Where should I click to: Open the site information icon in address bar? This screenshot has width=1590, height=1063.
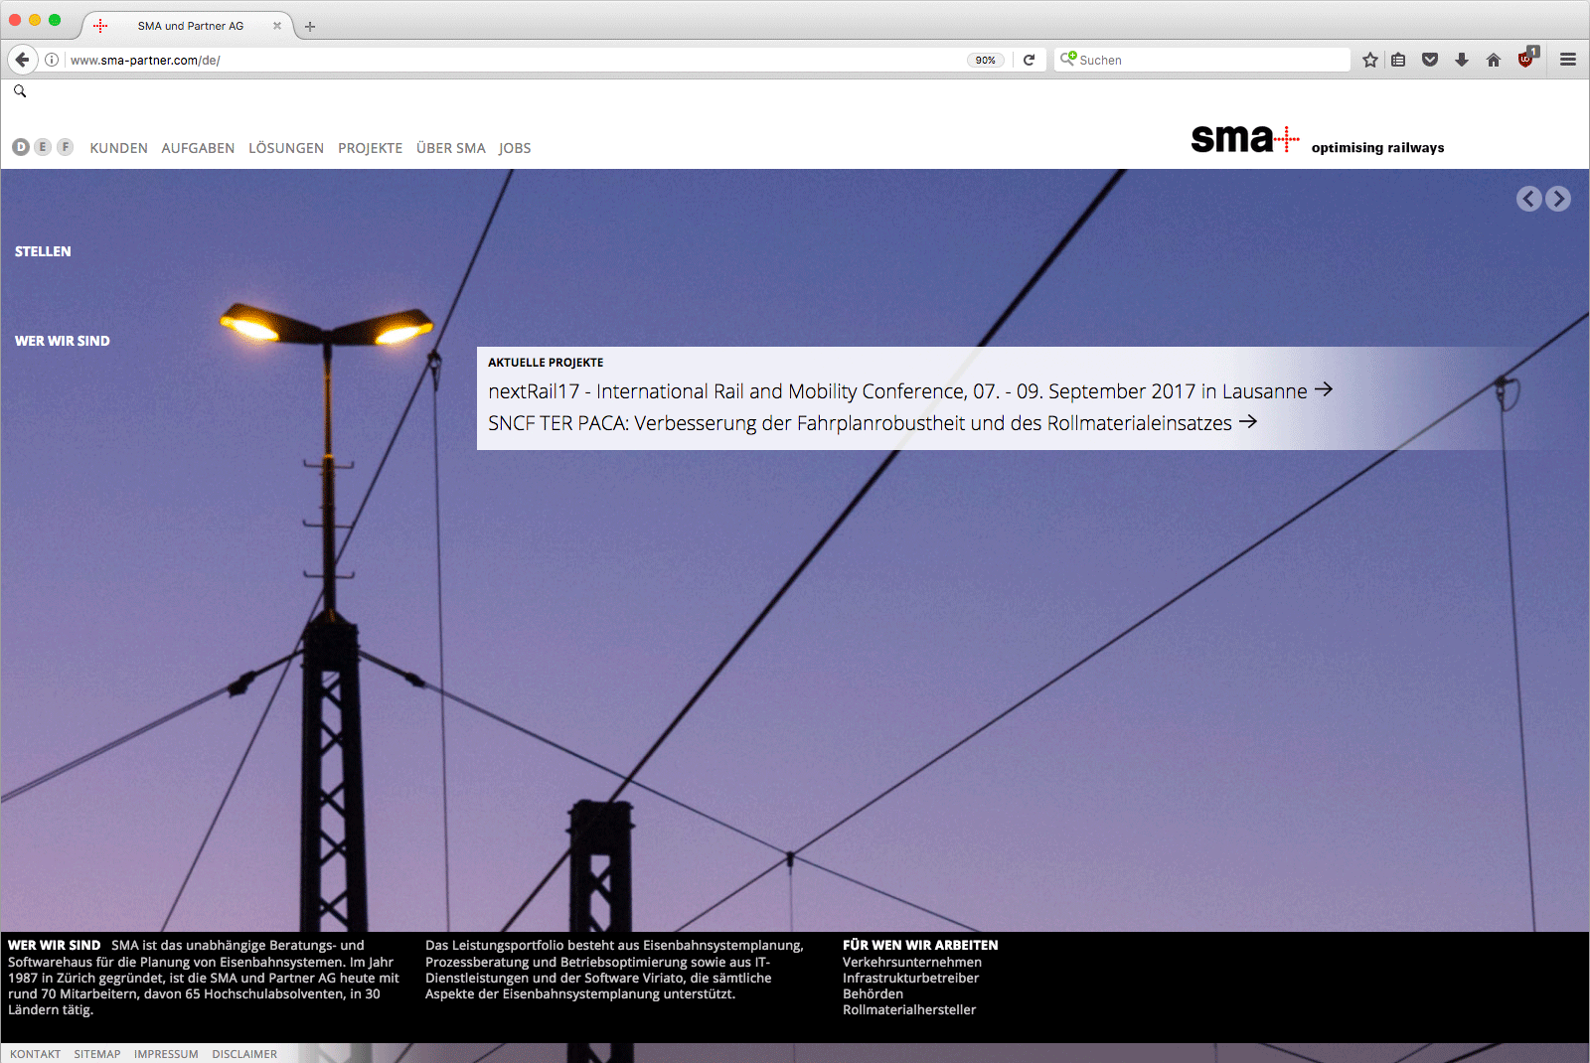[52, 60]
